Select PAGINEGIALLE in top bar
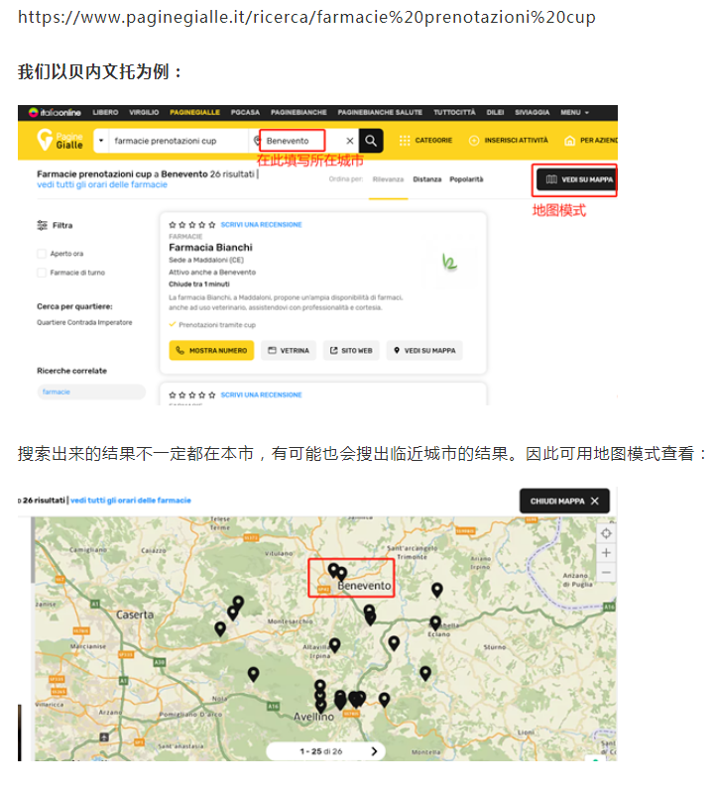 (194, 113)
